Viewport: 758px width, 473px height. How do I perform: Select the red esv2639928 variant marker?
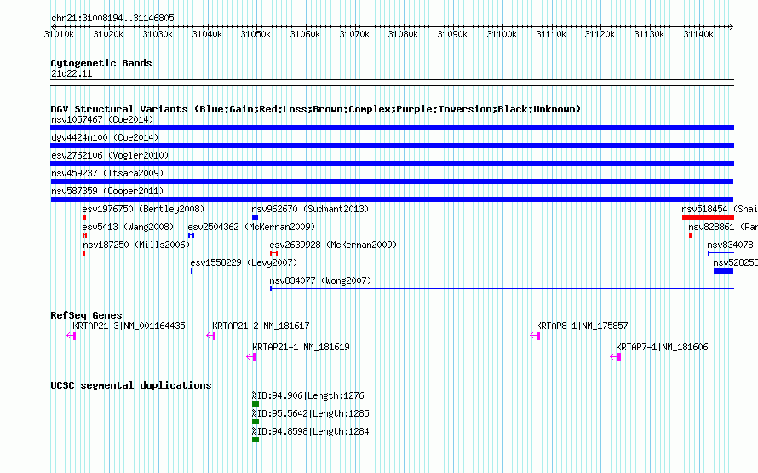273,253
